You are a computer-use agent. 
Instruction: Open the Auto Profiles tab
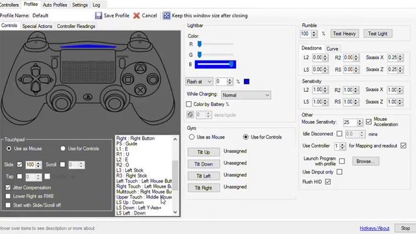click(x=55, y=5)
